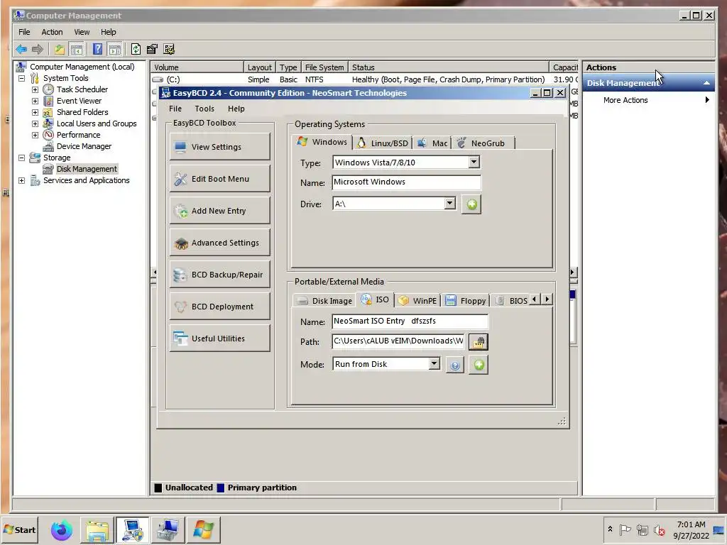This screenshot has height=545, width=727.
Task: Click the network tray icon
Action: tap(642, 529)
